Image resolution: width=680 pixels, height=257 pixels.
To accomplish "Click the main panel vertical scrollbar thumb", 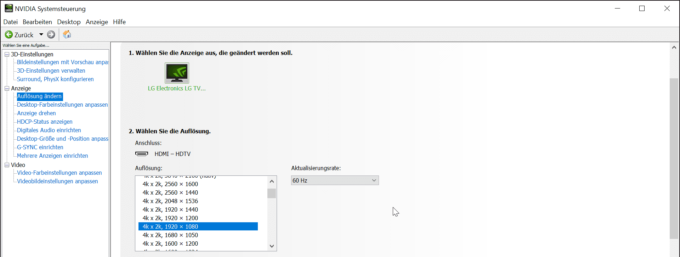I will coord(674,158).
